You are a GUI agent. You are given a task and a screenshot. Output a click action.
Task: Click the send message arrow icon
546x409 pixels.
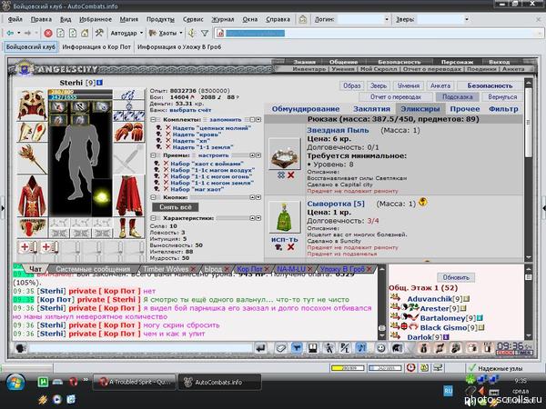tap(260, 348)
